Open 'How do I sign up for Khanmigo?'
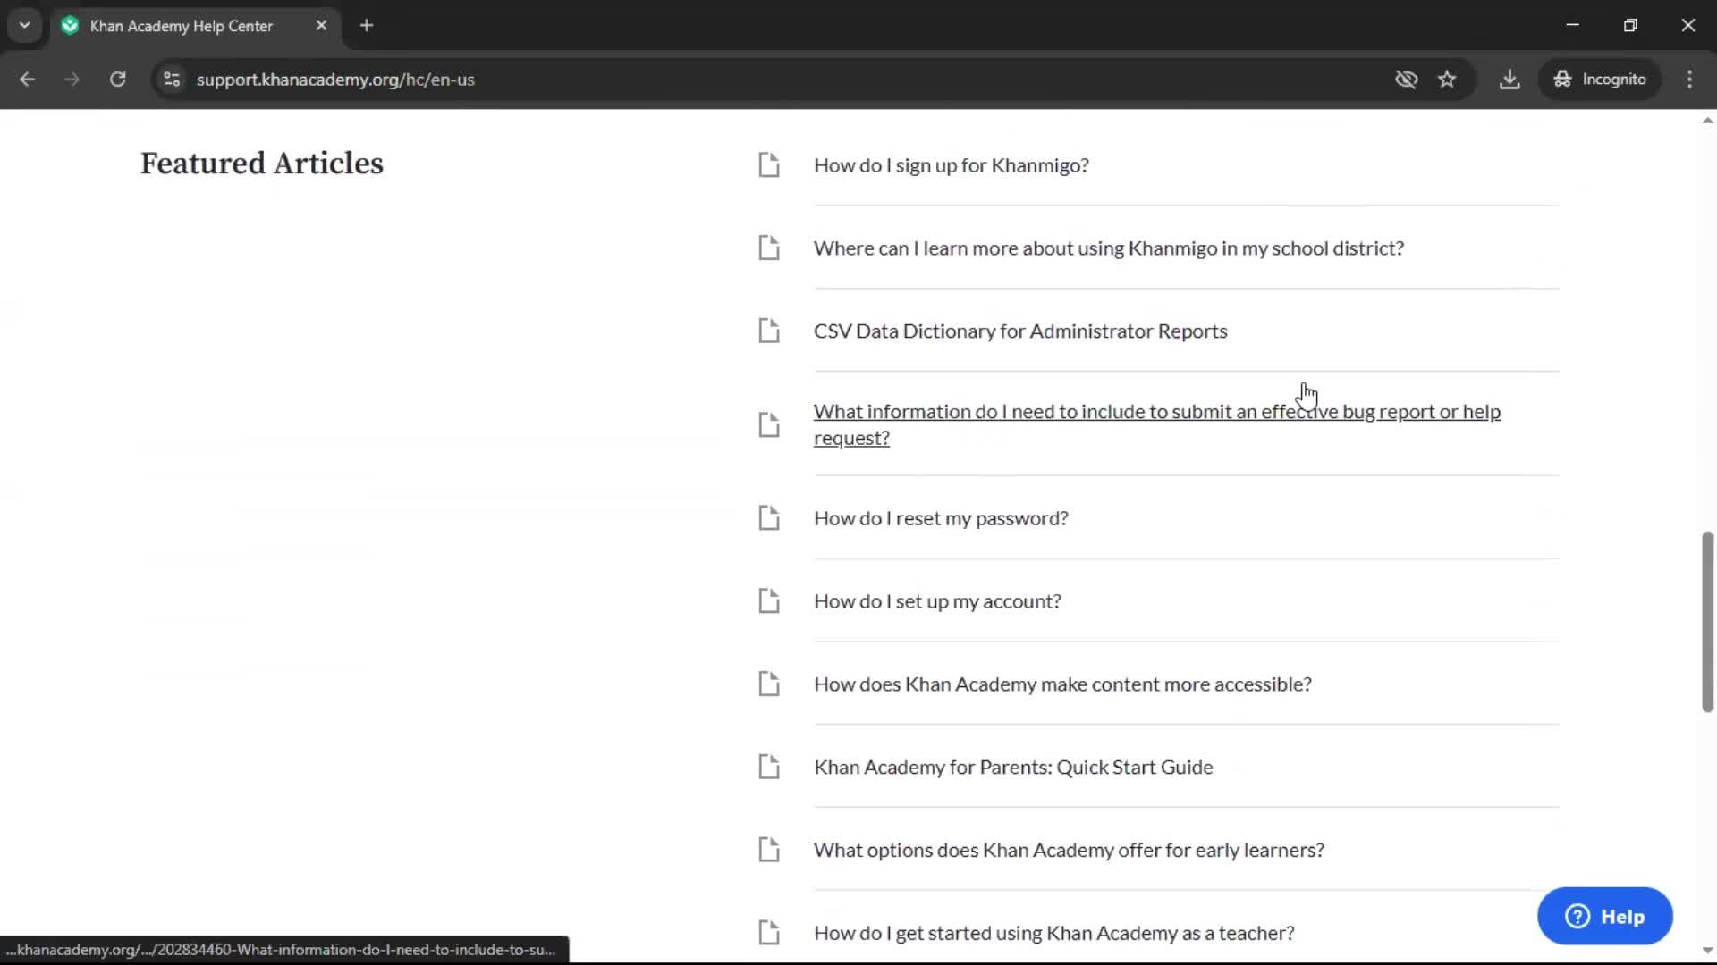This screenshot has width=1717, height=965. click(x=952, y=165)
